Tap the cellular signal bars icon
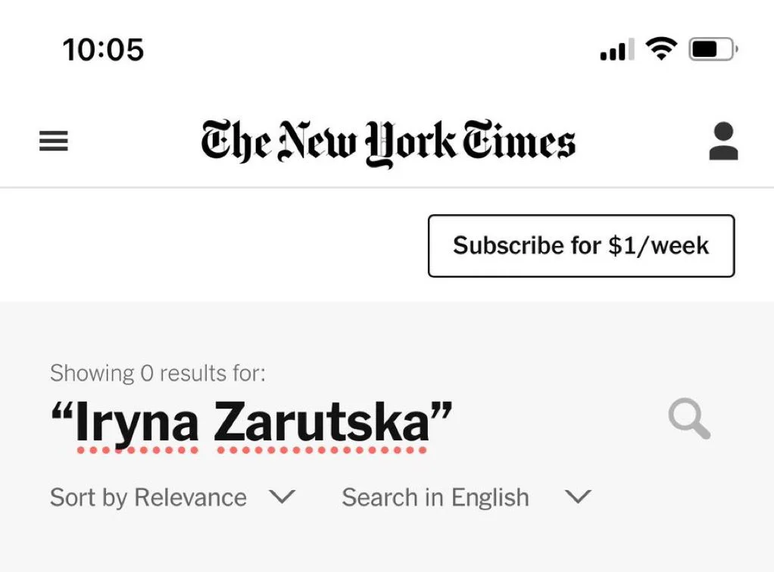The height and width of the screenshot is (572, 774). pos(617,49)
